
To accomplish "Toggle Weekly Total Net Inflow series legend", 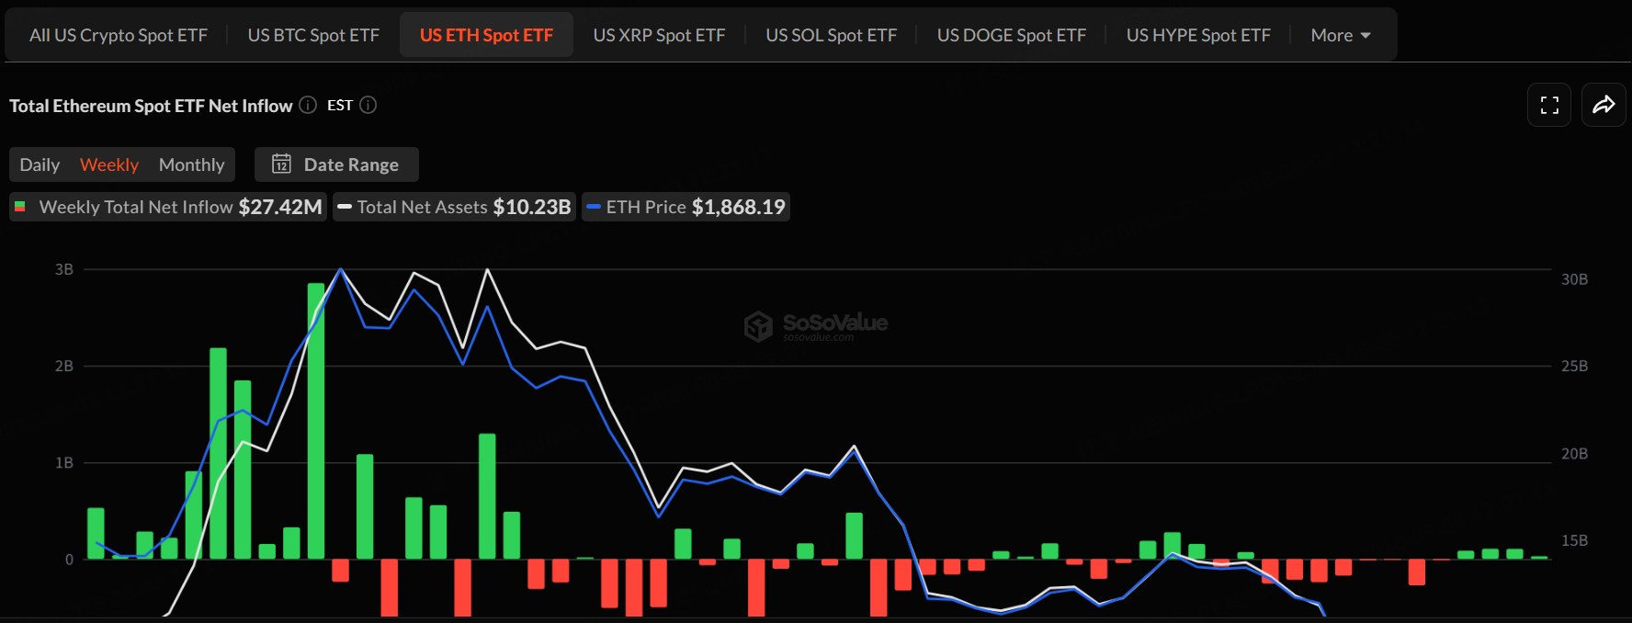I will (x=168, y=207).
